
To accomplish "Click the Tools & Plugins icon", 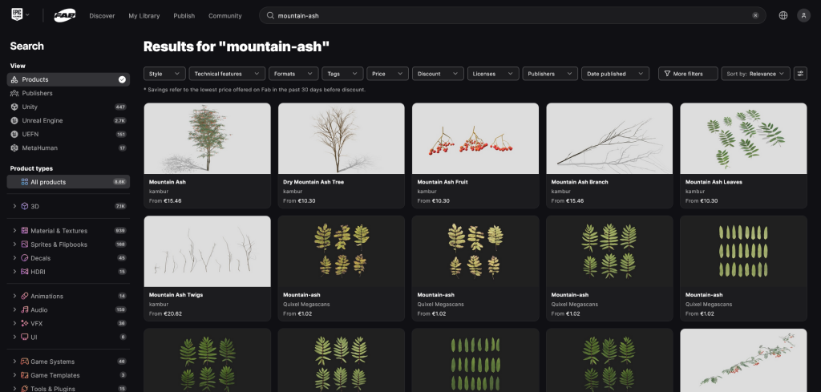I will [25, 389].
